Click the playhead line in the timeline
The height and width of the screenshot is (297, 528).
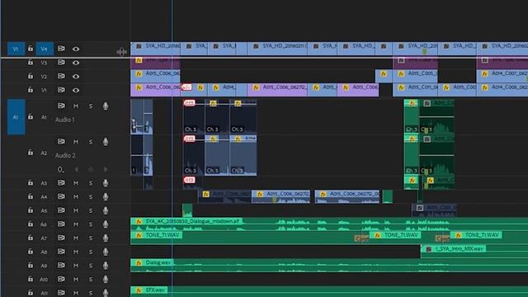pyautogui.click(x=172, y=148)
